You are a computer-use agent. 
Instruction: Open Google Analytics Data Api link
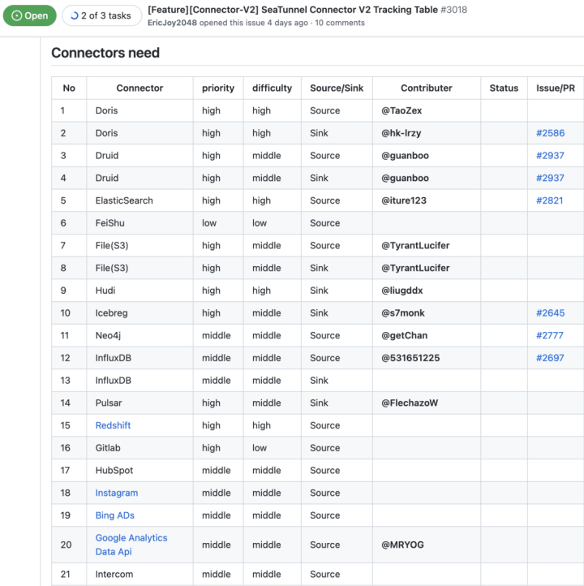[x=131, y=545]
